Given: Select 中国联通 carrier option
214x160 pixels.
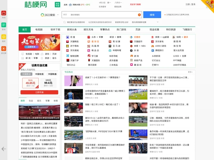Looking at the screenshot, I should pos(52,74).
